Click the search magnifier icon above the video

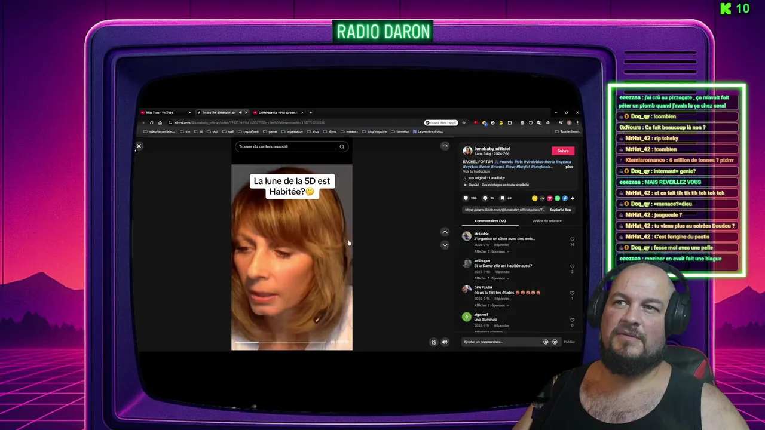pyautogui.click(x=342, y=146)
